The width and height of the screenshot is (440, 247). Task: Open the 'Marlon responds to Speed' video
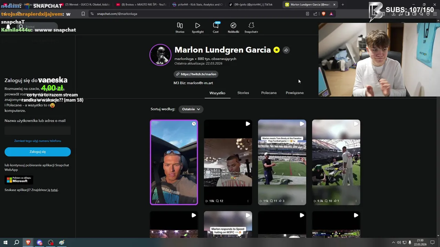pos(228,224)
